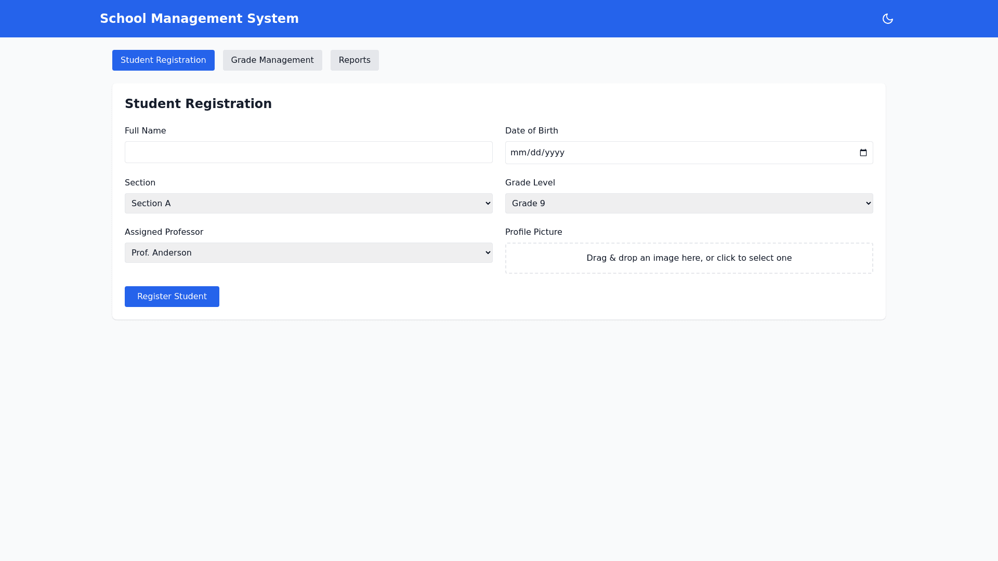Click the Grade Level label

click(x=530, y=183)
